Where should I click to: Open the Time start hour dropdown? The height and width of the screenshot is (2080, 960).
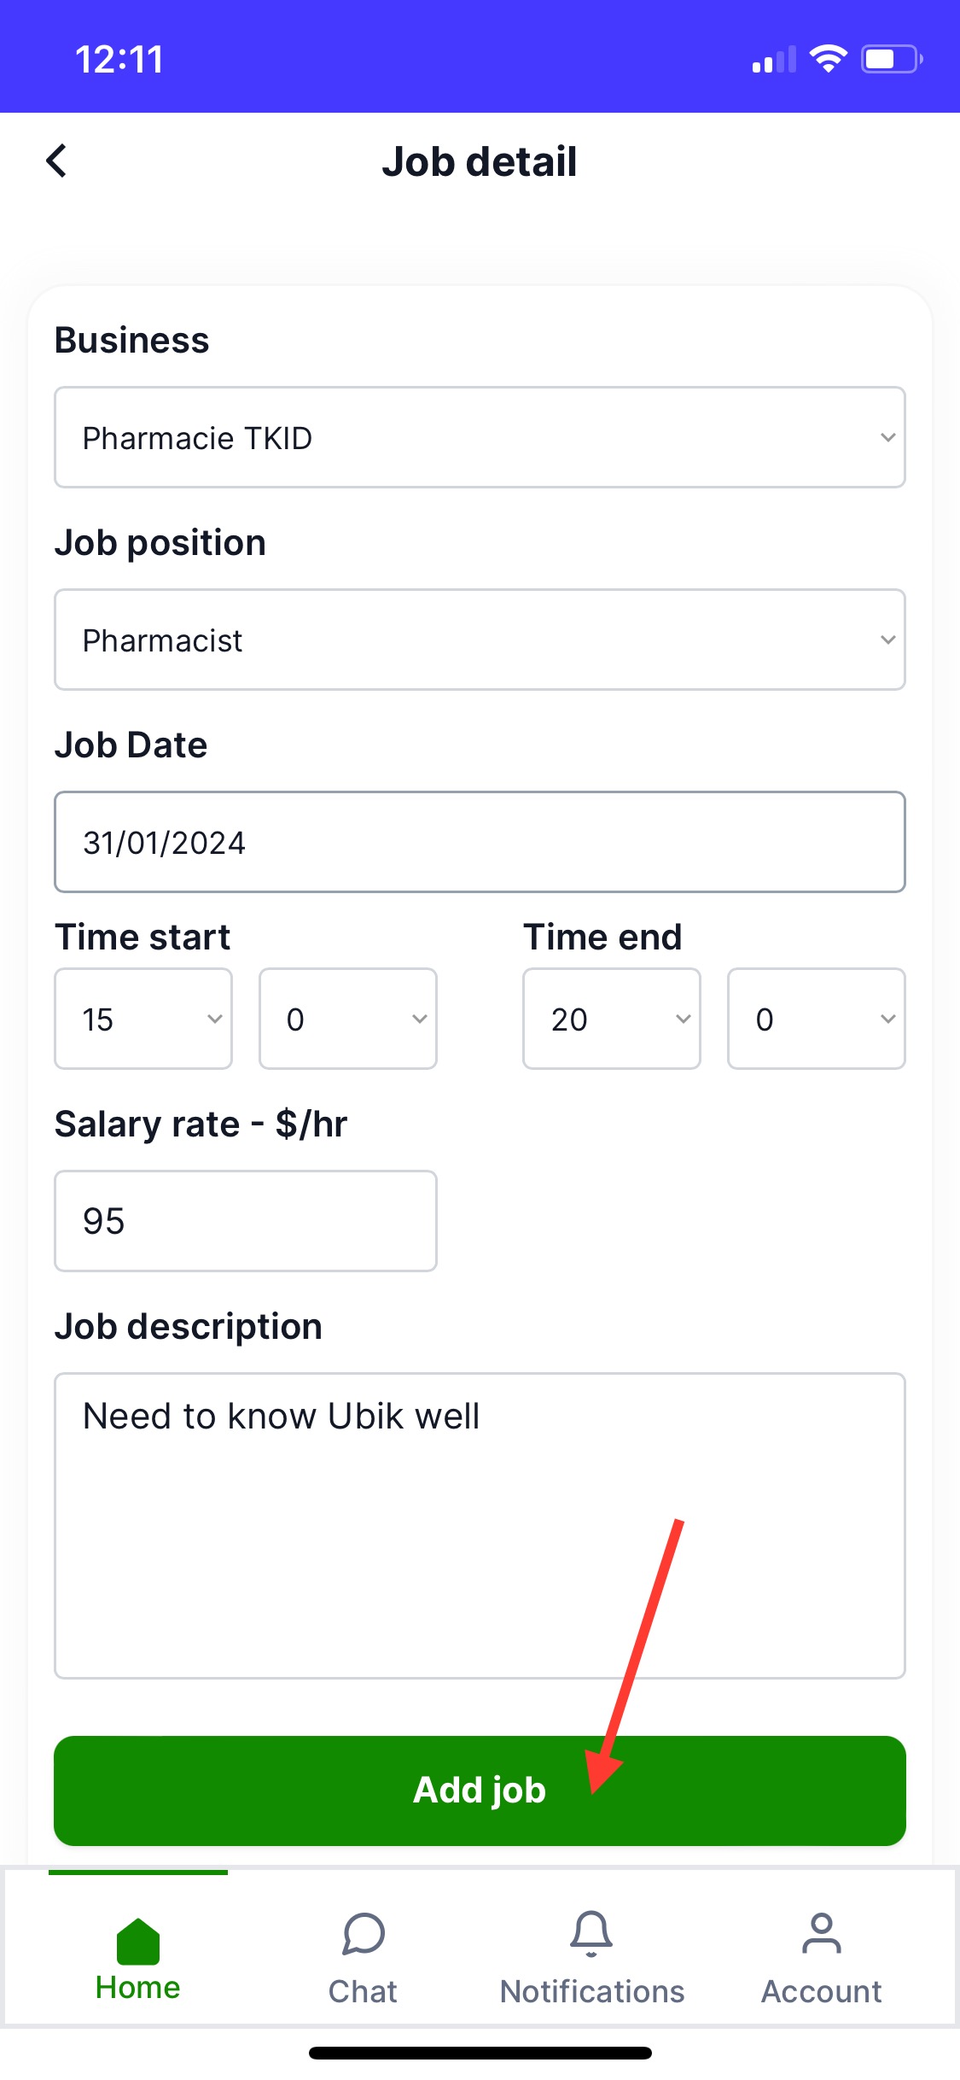143,1019
